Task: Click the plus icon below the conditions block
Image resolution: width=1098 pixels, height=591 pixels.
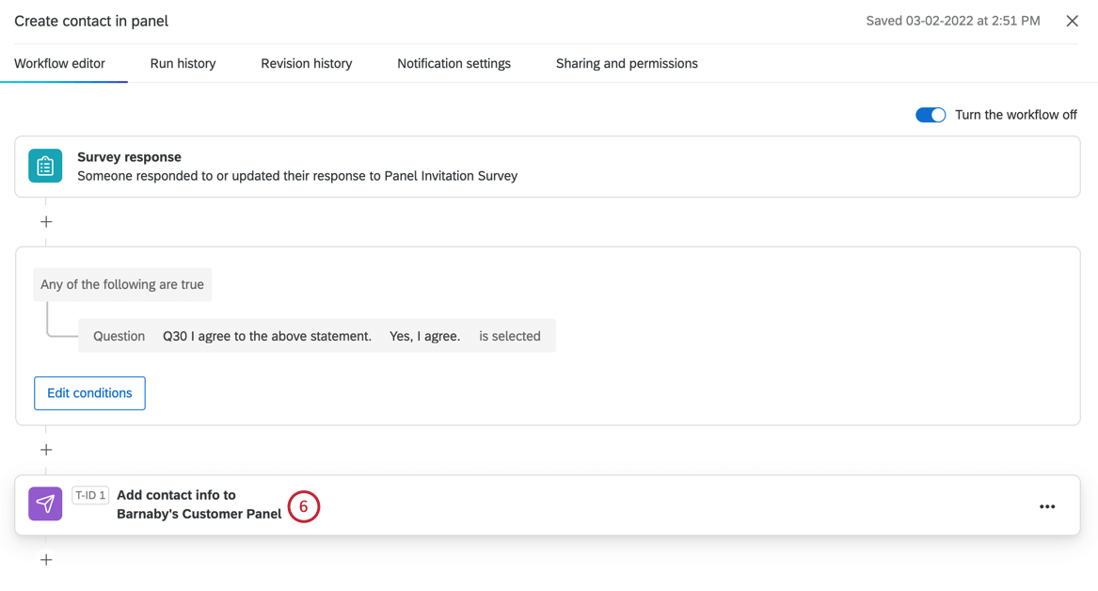Action: pyautogui.click(x=45, y=449)
